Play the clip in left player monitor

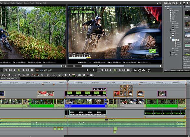point(19,70)
